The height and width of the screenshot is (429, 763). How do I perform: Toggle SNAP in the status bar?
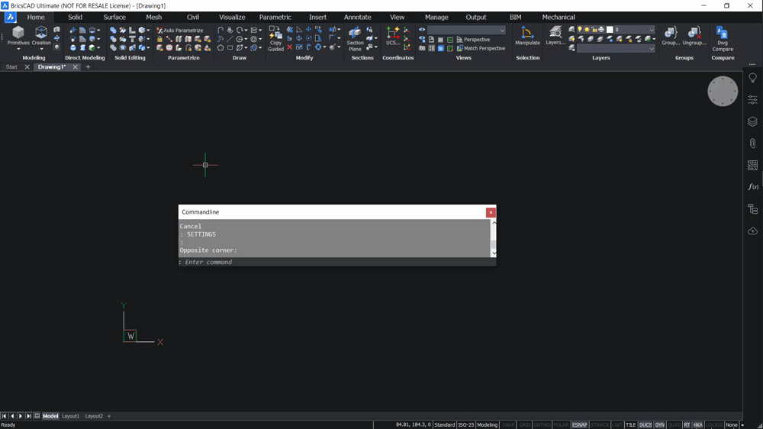508,425
